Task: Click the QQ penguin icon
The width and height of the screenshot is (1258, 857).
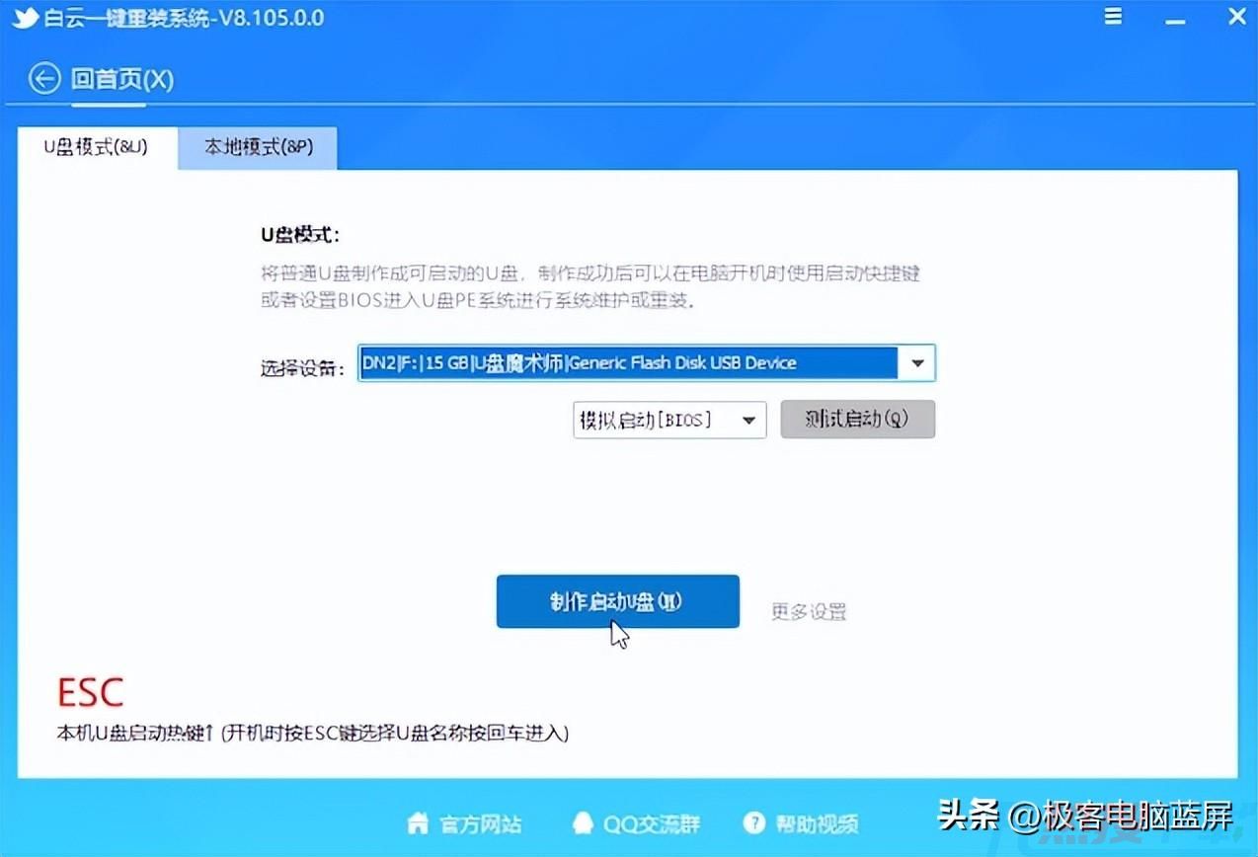Action: 584,822
